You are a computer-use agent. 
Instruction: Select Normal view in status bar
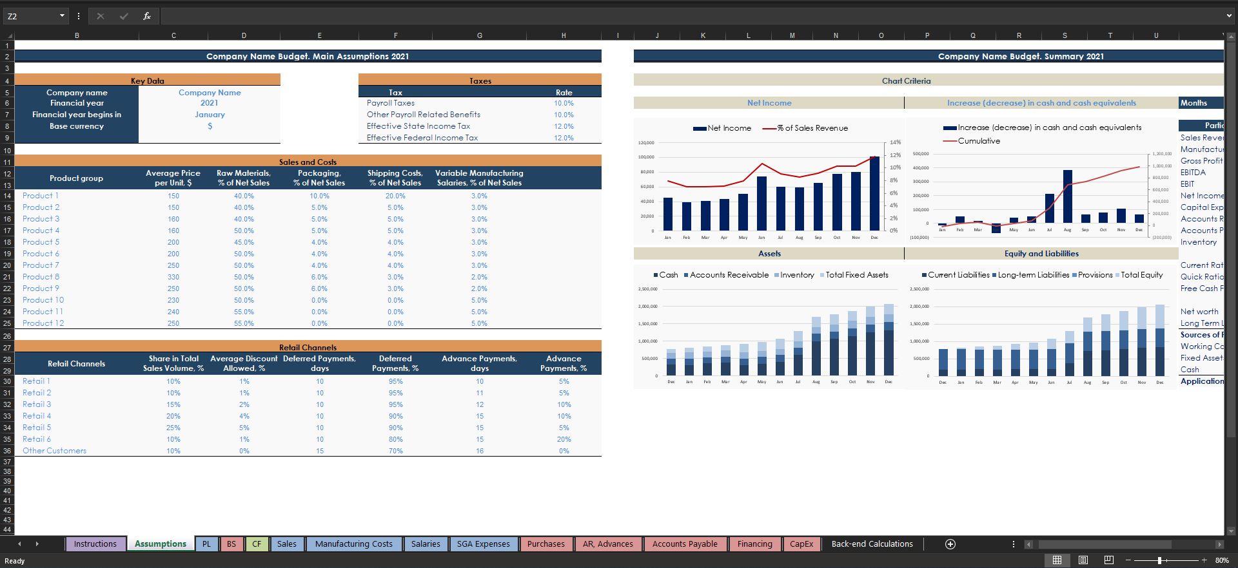1057,560
